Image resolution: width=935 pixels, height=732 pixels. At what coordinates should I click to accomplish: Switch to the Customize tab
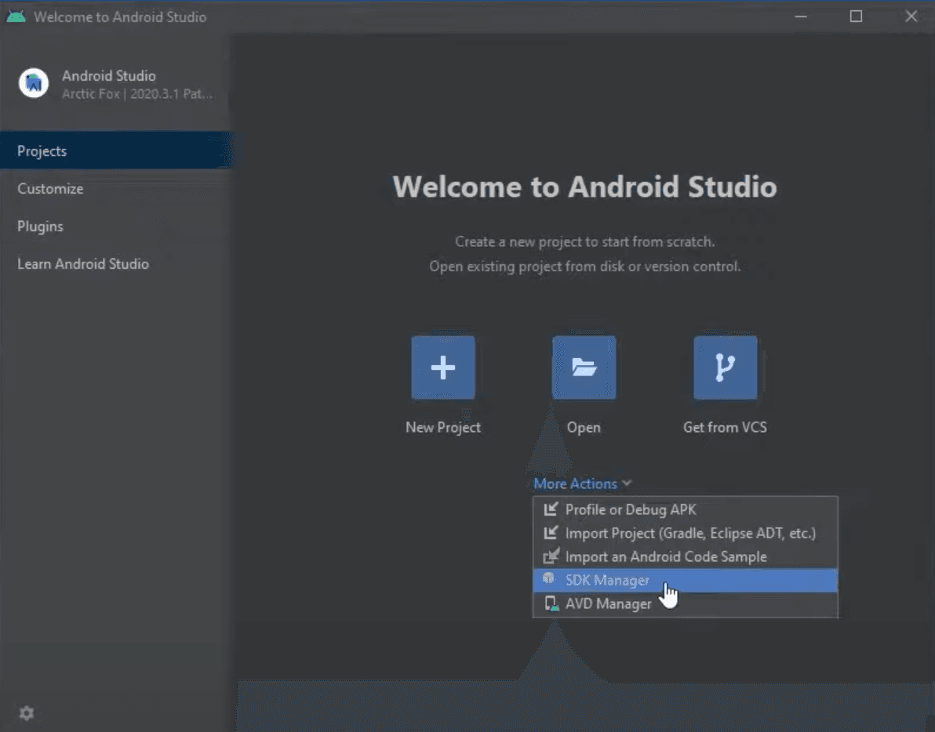(x=50, y=189)
